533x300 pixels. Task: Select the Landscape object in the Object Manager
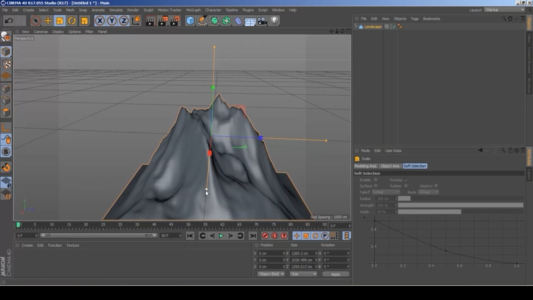[x=373, y=26]
